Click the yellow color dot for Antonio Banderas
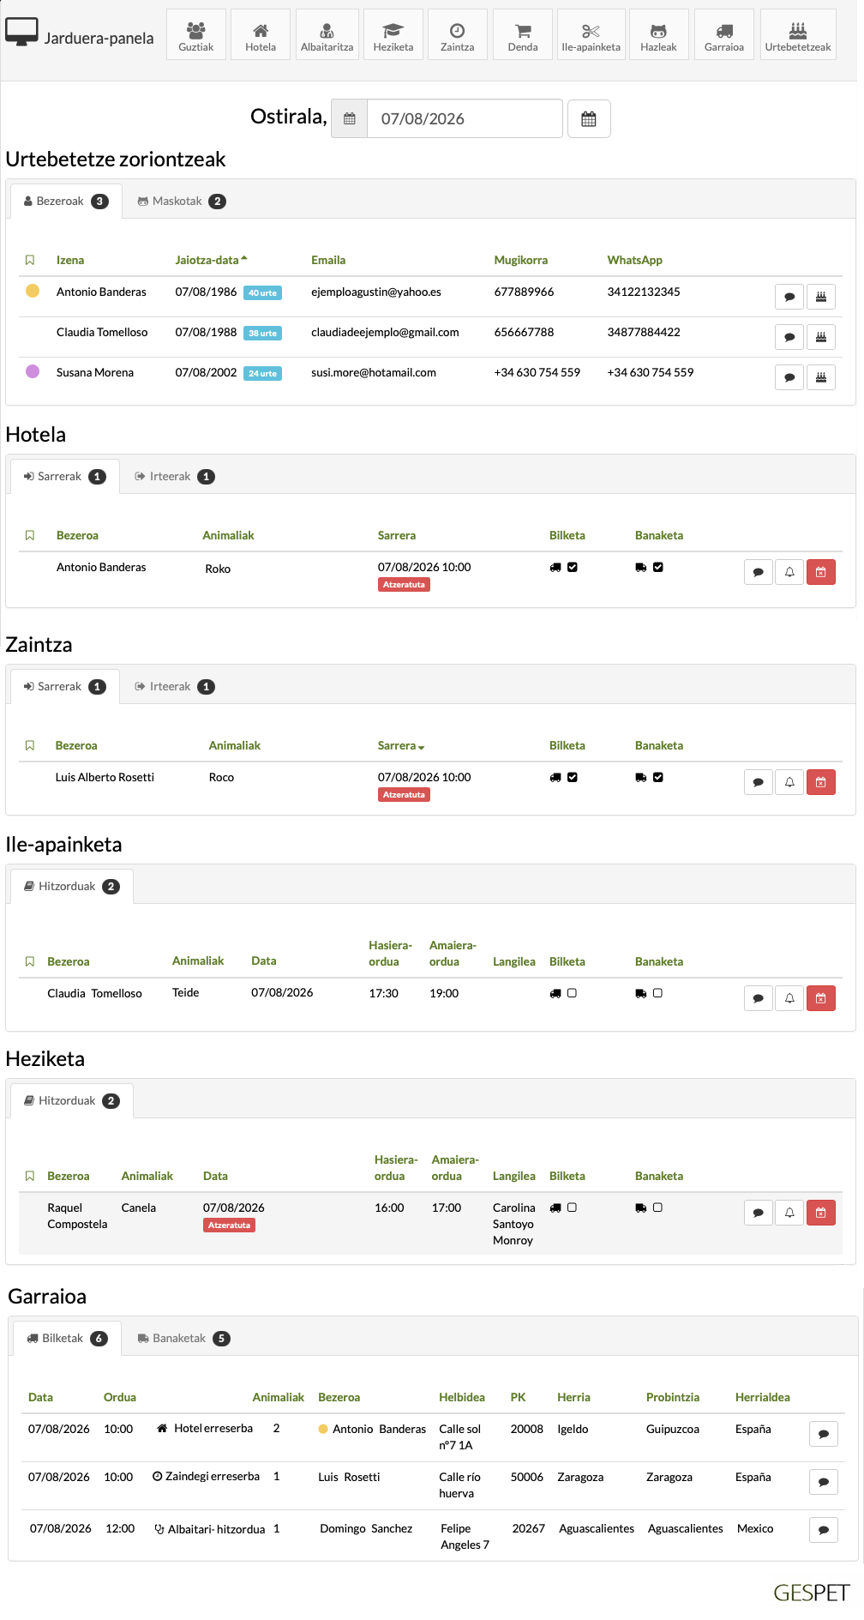The width and height of the screenshot is (864, 1620). click(x=33, y=291)
